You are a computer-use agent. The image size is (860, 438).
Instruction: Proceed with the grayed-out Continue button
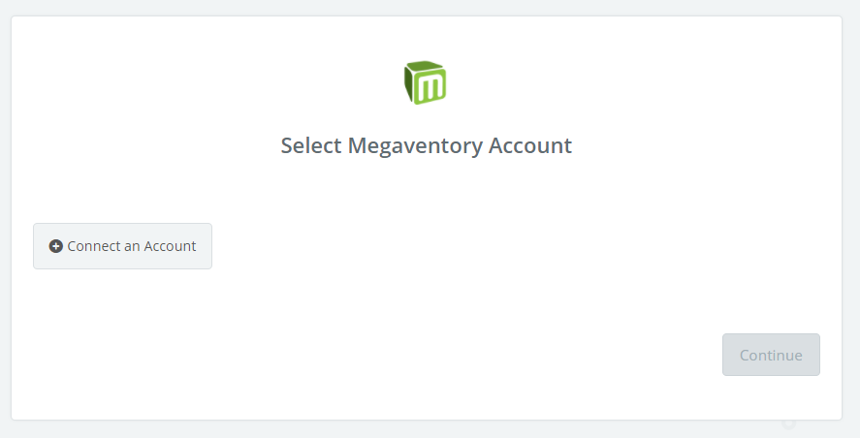(771, 355)
